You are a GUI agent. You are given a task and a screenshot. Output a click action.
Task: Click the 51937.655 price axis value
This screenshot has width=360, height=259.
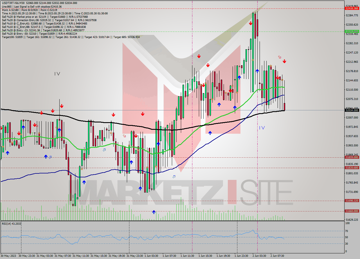pos(352,136)
